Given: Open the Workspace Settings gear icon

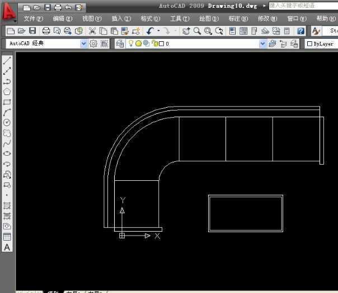Looking at the screenshot, I should pyautogui.click(x=93, y=44).
